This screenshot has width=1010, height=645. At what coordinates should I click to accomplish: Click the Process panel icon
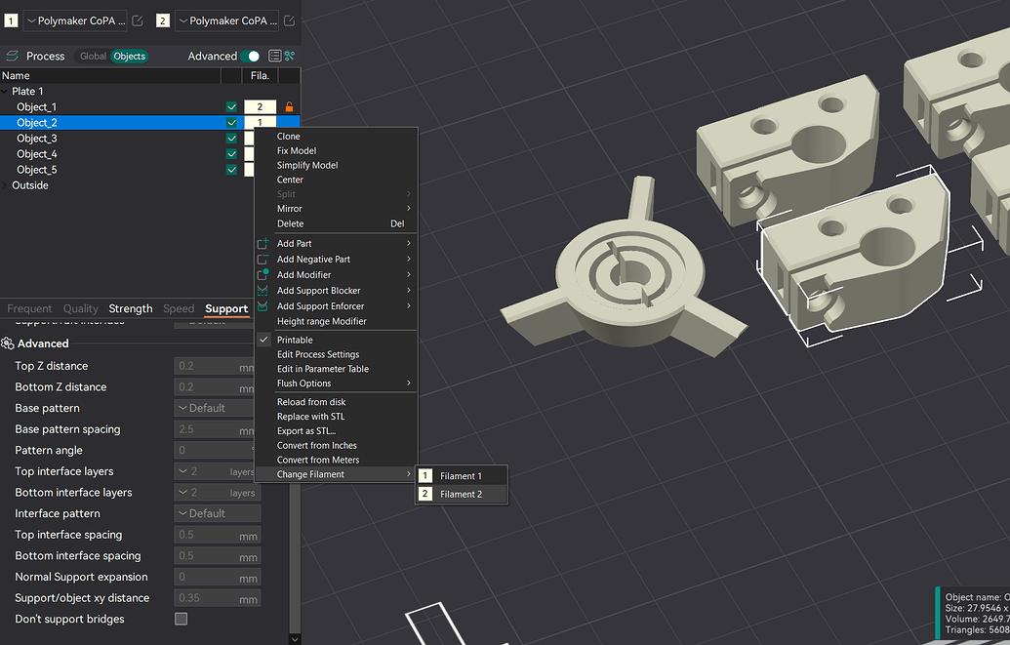click(11, 56)
